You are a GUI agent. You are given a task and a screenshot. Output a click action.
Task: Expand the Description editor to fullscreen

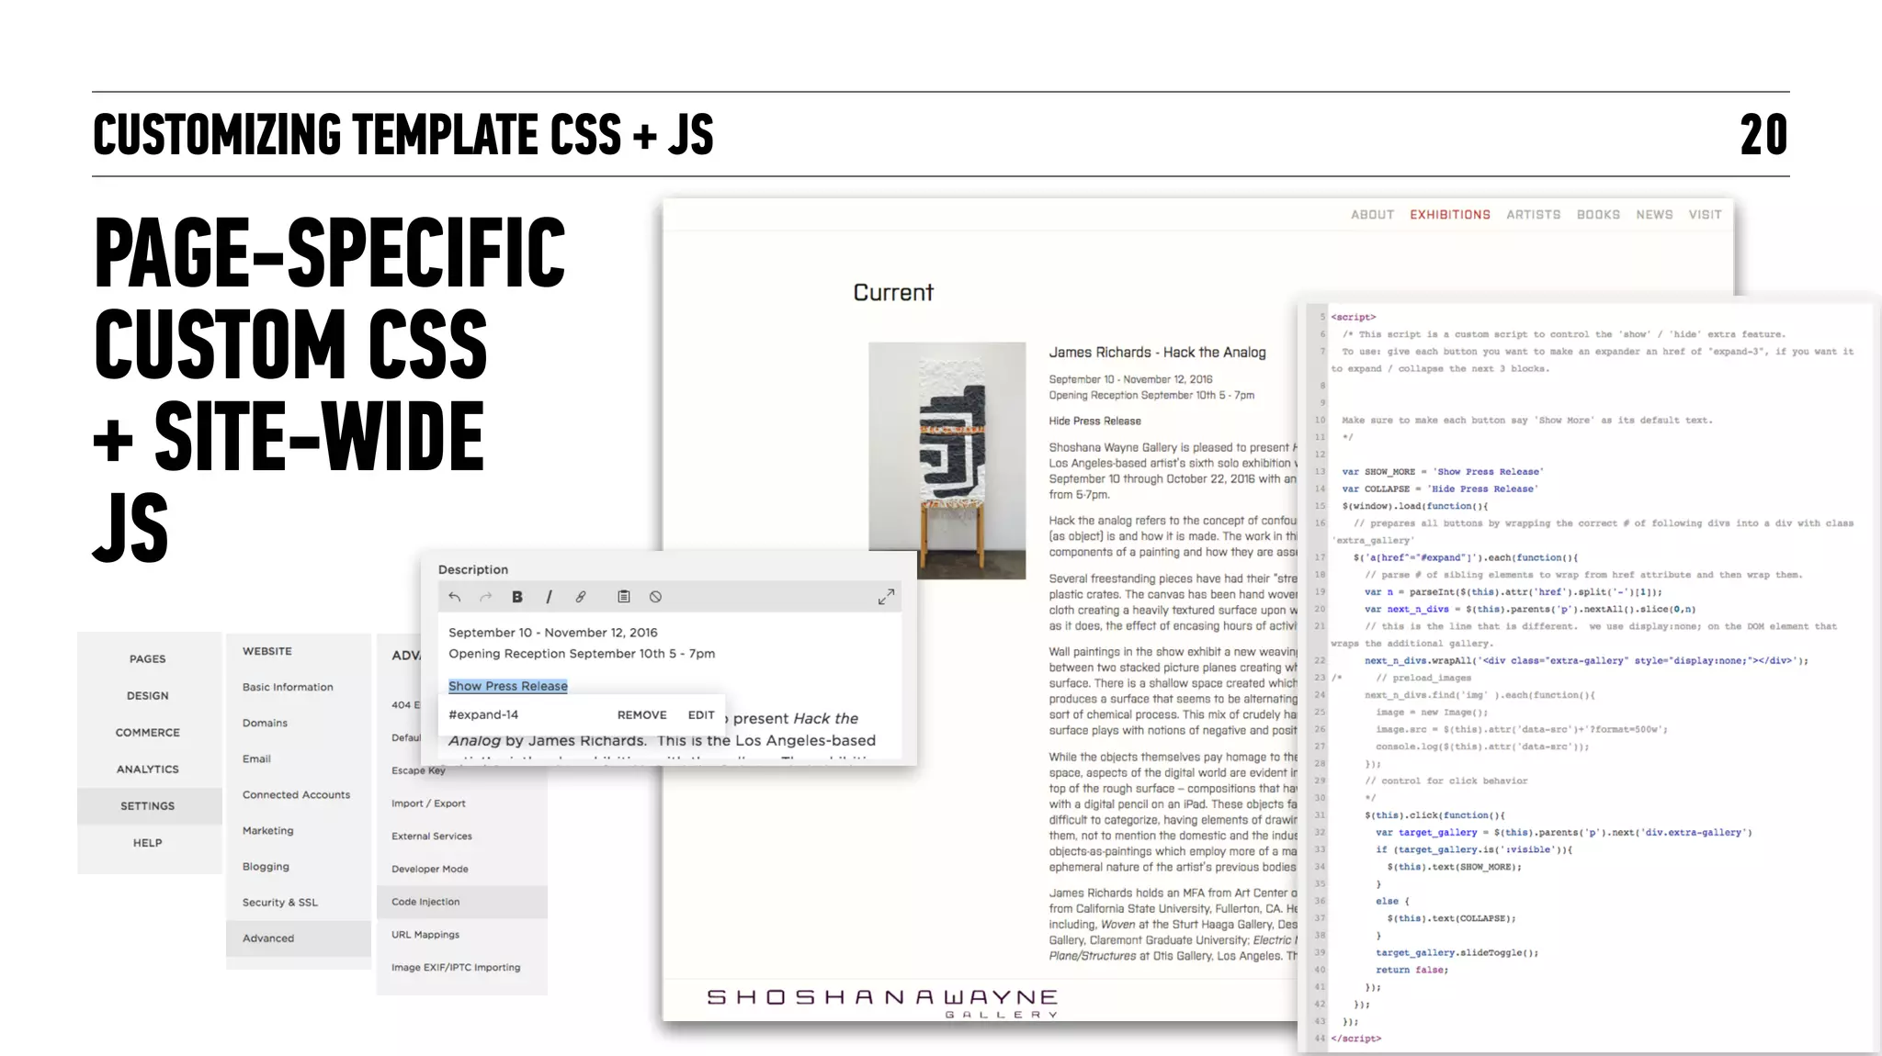[886, 597]
